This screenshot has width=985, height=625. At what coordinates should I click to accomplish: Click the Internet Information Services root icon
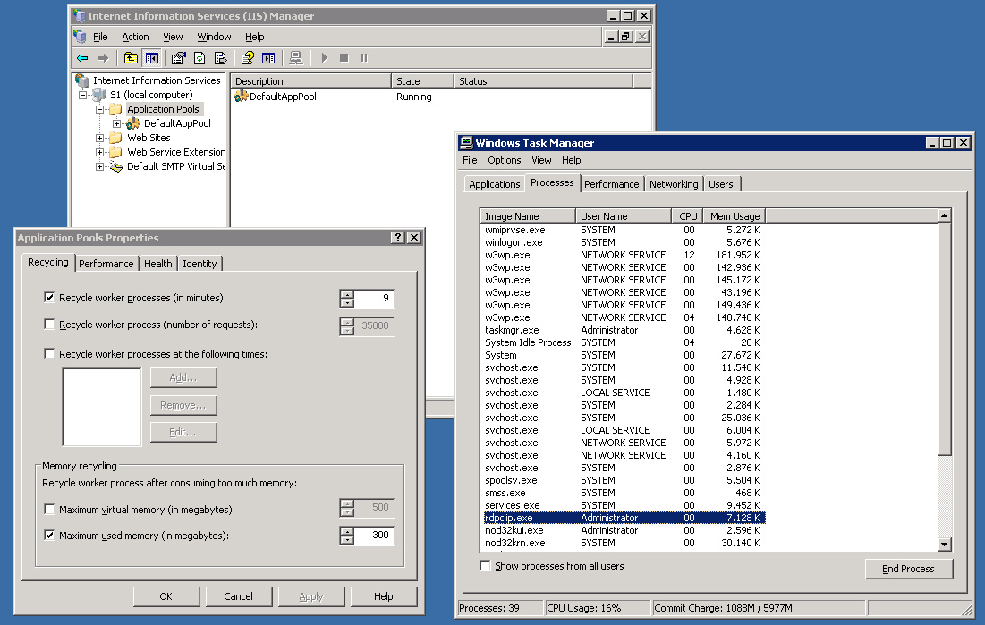pyautogui.click(x=81, y=80)
